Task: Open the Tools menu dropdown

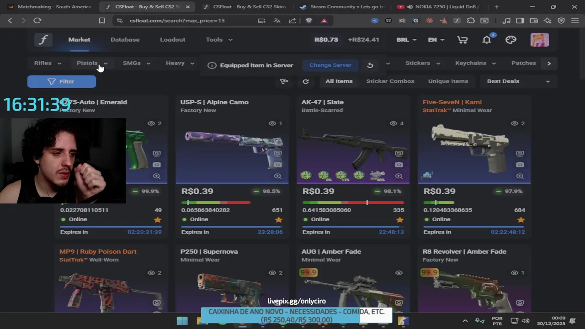Action: pyautogui.click(x=219, y=40)
